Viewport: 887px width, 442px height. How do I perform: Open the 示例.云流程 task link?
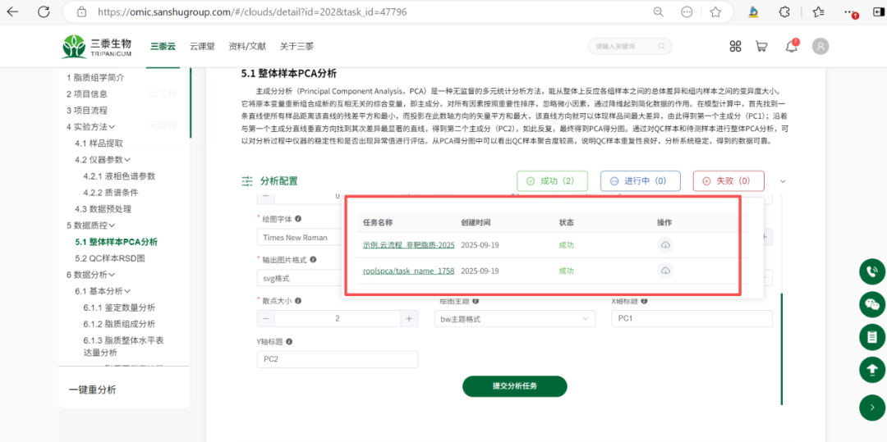[x=408, y=245]
